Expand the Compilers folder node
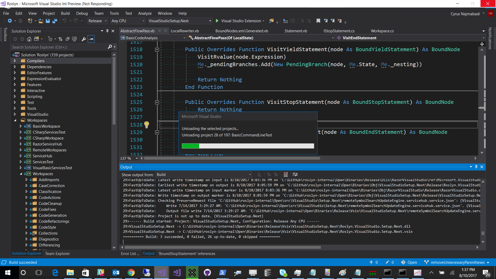 pos(15,61)
